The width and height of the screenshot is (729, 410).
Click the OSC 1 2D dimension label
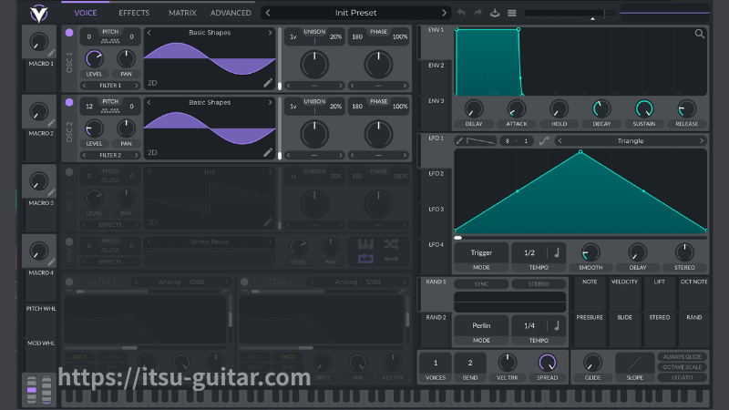coord(152,83)
